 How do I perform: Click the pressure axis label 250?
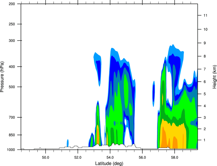(x=12, y=24)
